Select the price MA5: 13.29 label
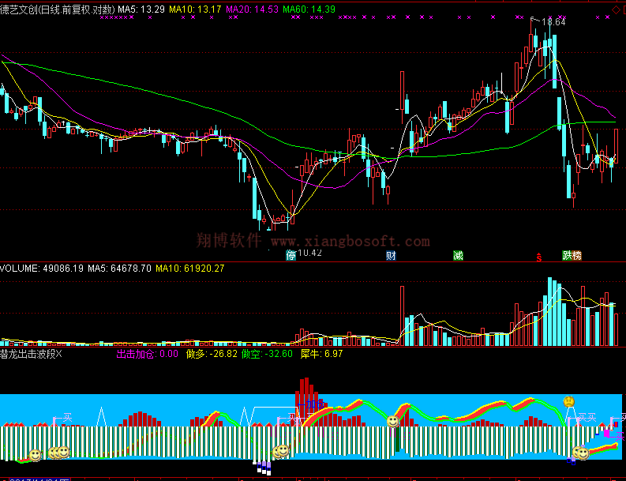The width and height of the screenshot is (626, 481). (x=141, y=9)
